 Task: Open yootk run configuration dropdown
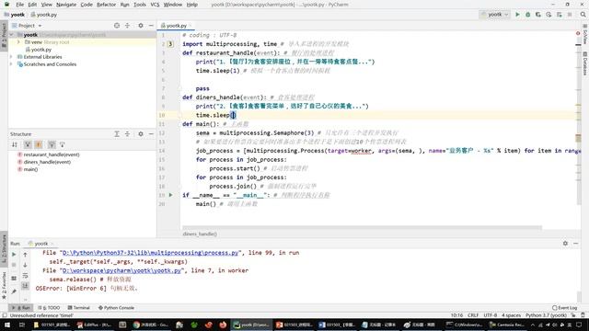495,15
